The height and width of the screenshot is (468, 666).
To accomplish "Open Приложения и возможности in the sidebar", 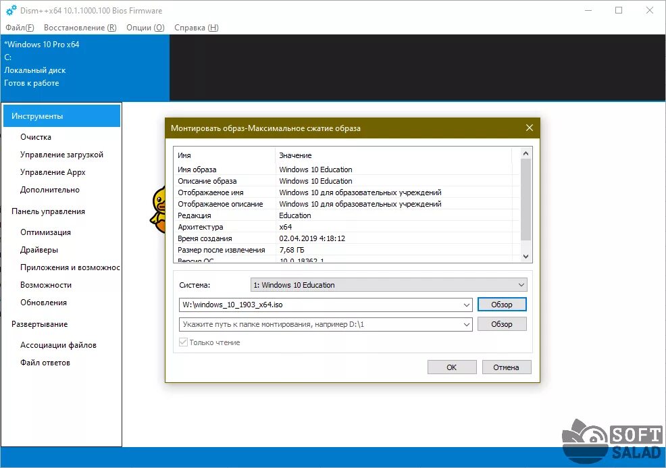I will click(70, 267).
